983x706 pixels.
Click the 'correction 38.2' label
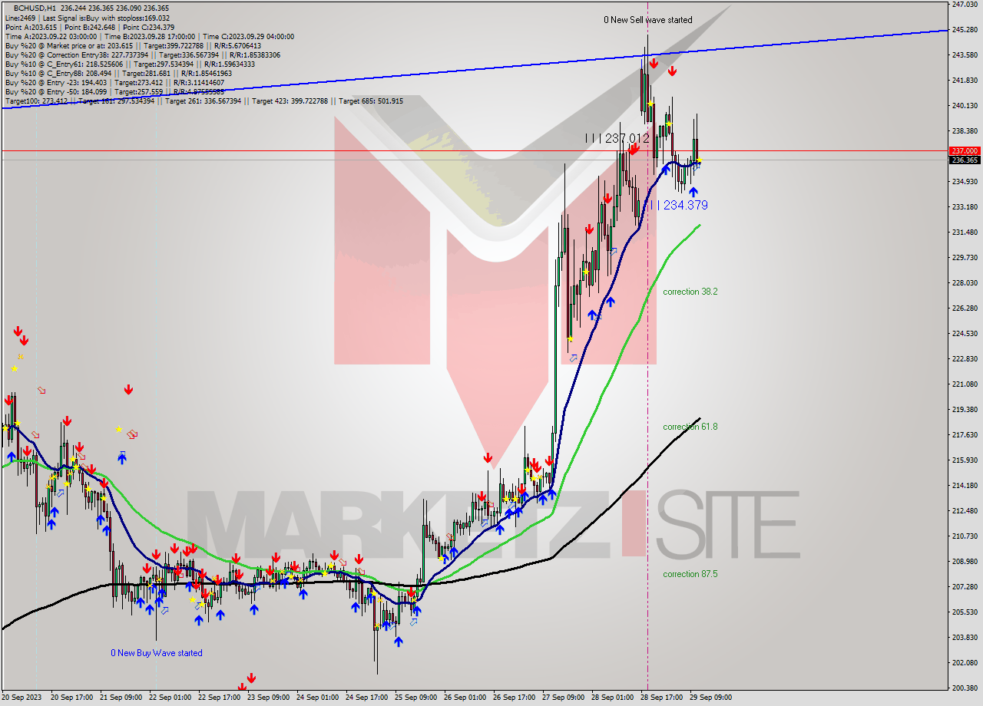[690, 292]
